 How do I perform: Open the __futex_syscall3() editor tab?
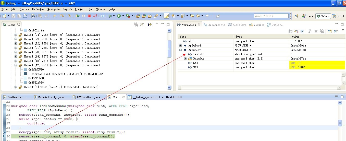tap(155, 97)
